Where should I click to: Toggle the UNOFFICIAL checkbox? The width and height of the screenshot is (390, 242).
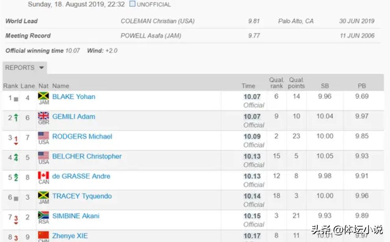point(132,4)
